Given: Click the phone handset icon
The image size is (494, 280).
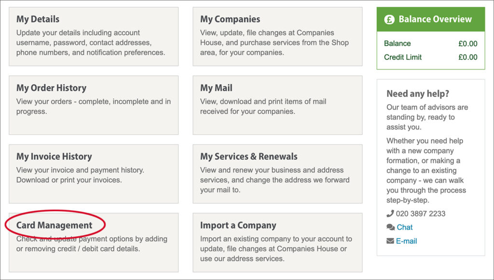Looking at the screenshot, I should tap(390, 213).
